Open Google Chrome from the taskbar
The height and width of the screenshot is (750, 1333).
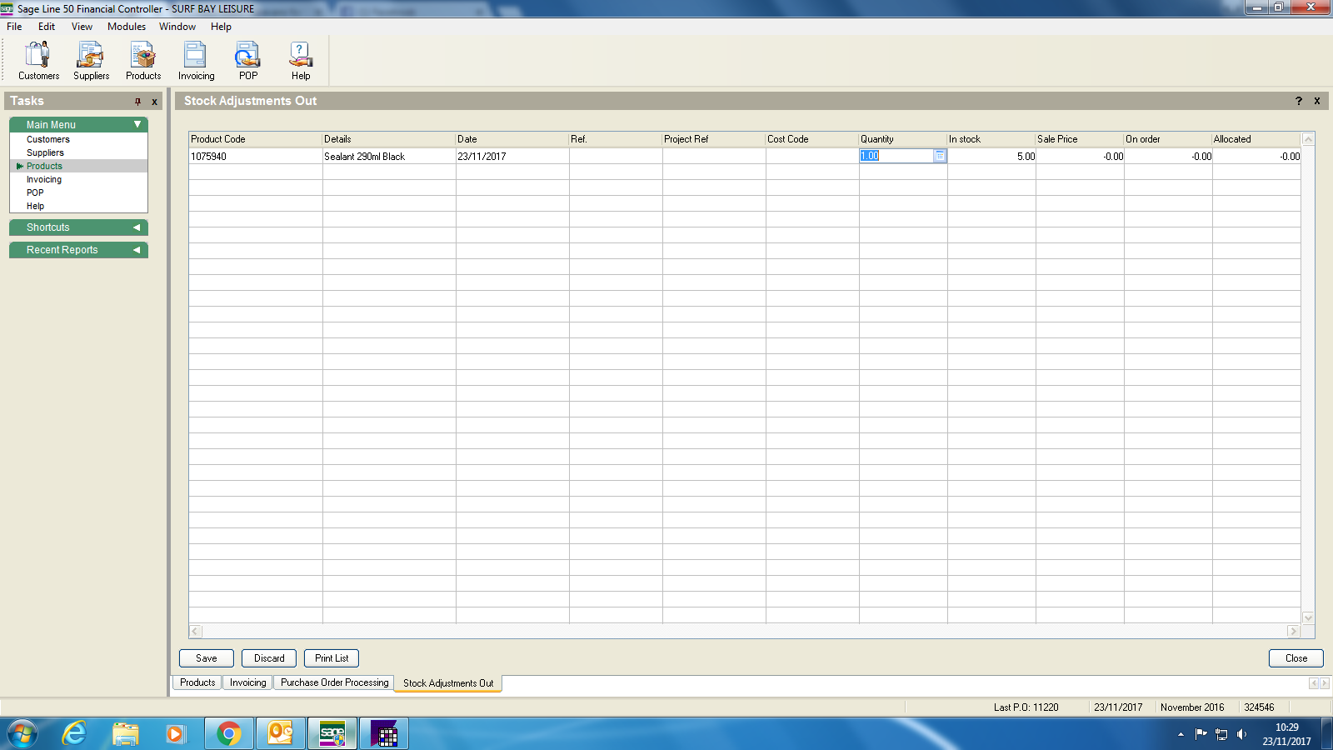click(x=228, y=733)
